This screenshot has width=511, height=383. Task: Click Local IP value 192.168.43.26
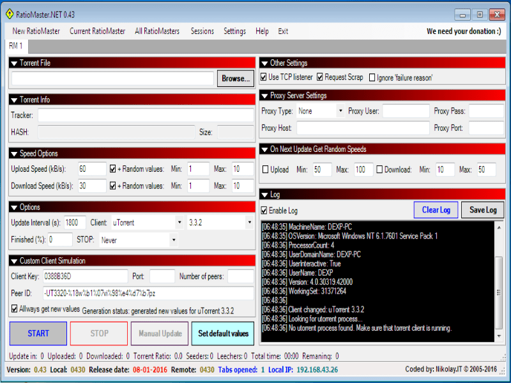[x=317, y=370]
